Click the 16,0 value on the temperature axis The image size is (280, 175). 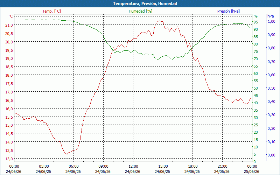coord(9,109)
